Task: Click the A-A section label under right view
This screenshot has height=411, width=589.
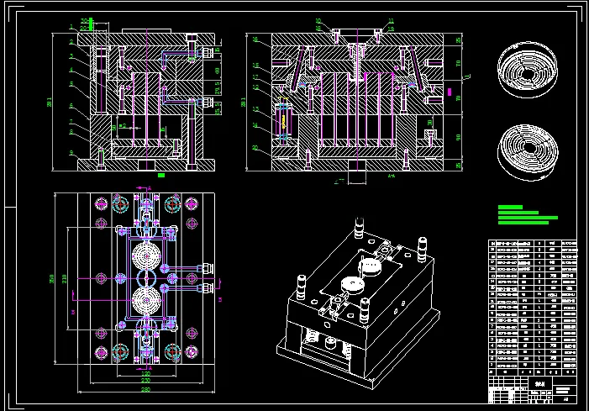Action: 391,176
